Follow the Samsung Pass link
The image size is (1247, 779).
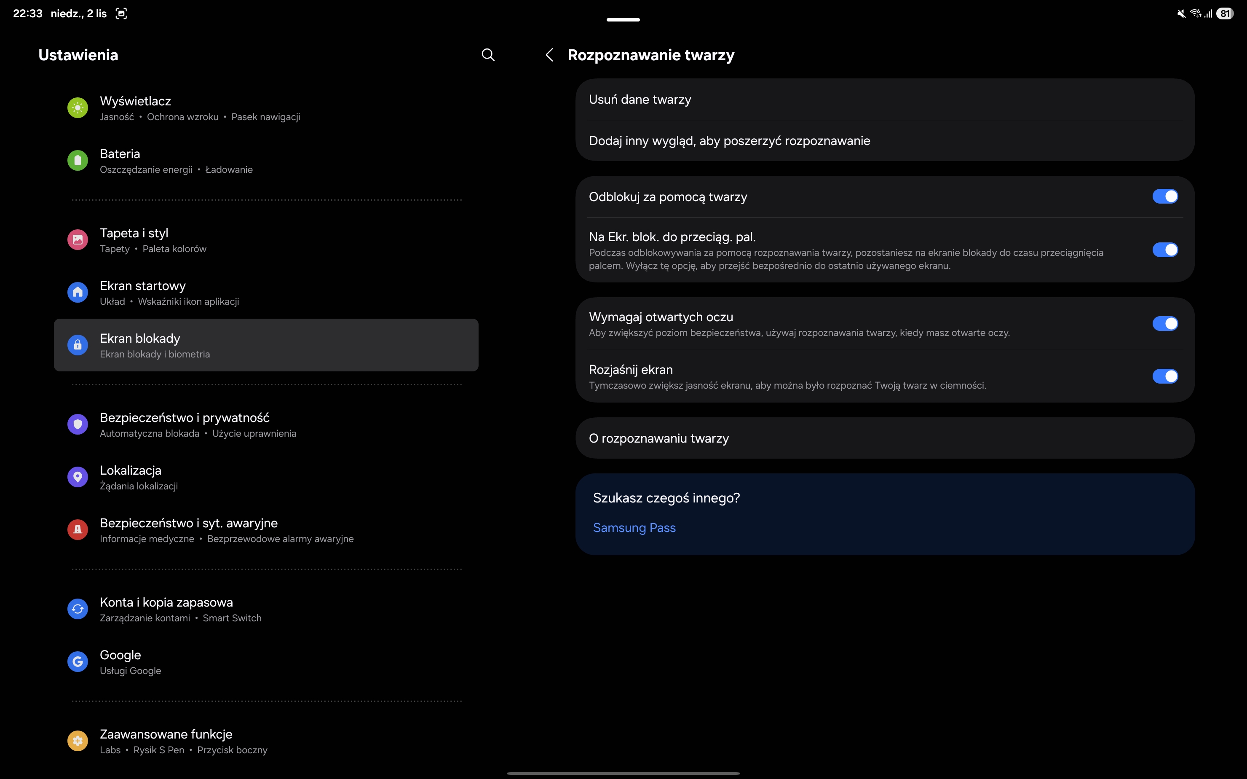(634, 528)
